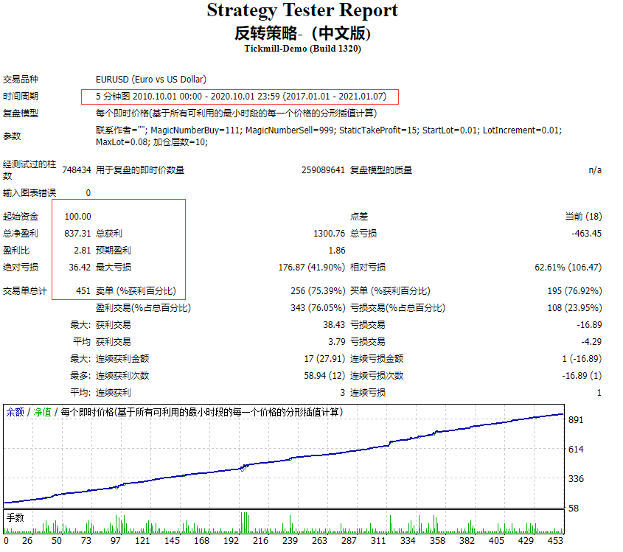Viewport: 623px width, 552px height.
Task: Click the 输入图表错误 label
Action: [x=29, y=193]
